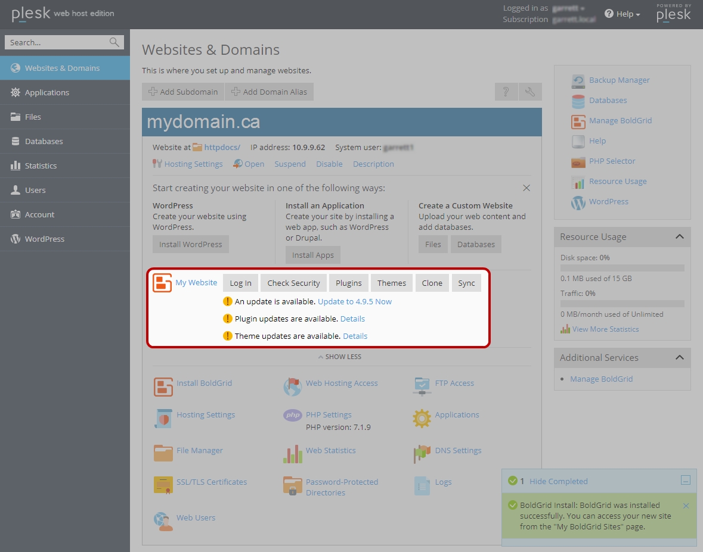Click the Hide Completed link

click(559, 481)
